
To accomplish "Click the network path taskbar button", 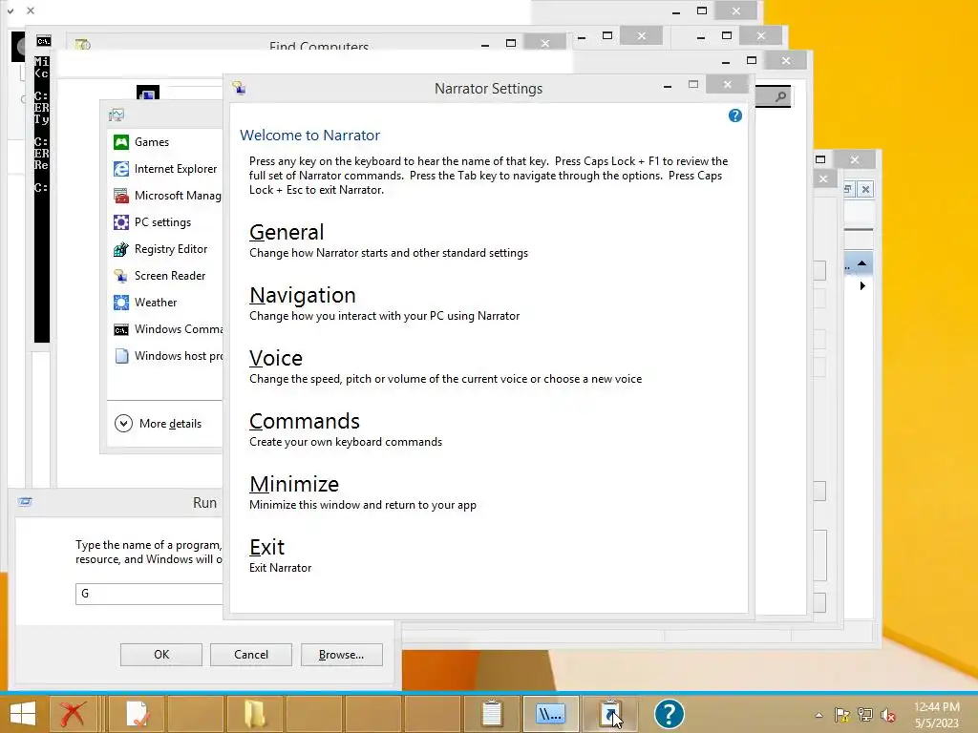I will coord(550,714).
